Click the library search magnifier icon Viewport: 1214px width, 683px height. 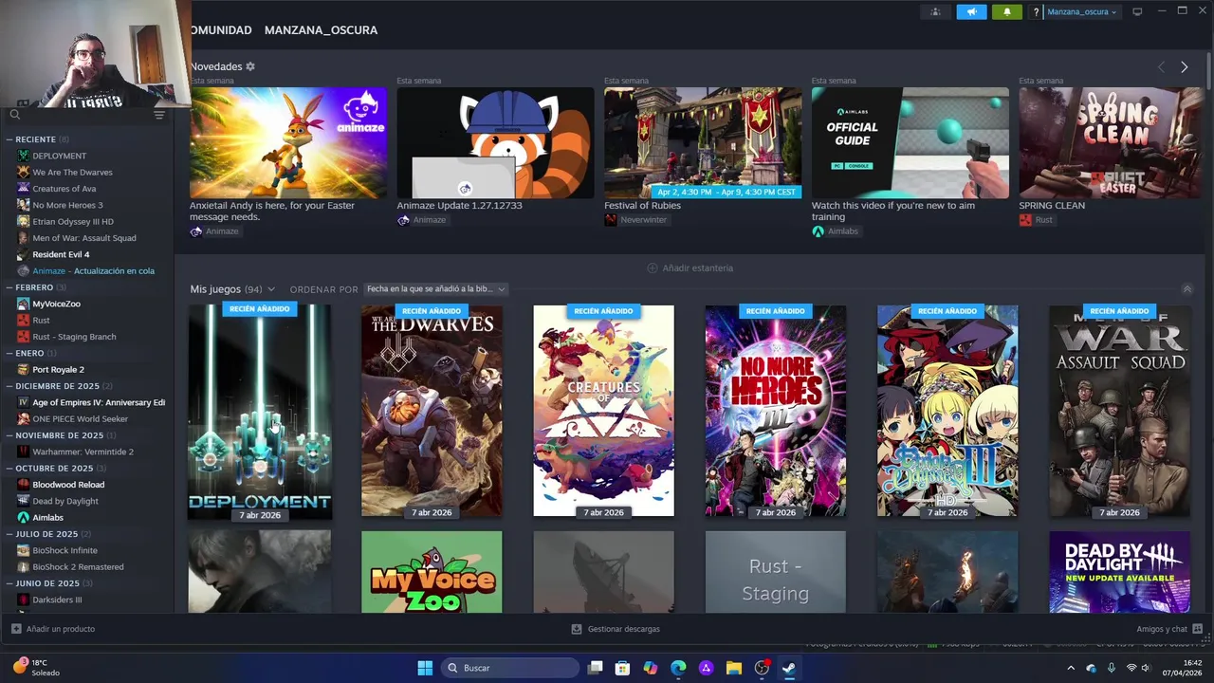pos(14,115)
